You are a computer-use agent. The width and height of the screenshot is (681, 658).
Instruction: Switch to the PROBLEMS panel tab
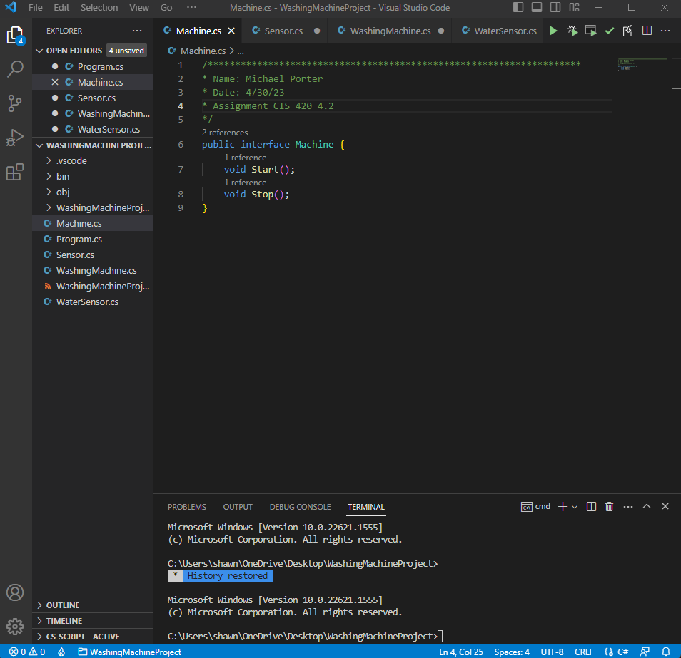pos(186,507)
